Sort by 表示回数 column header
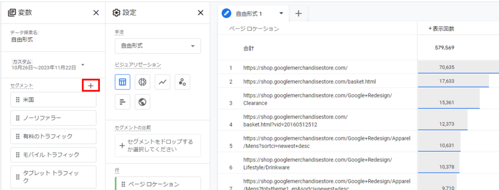Viewport: 499px width, 190px height. click(x=441, y=29)
